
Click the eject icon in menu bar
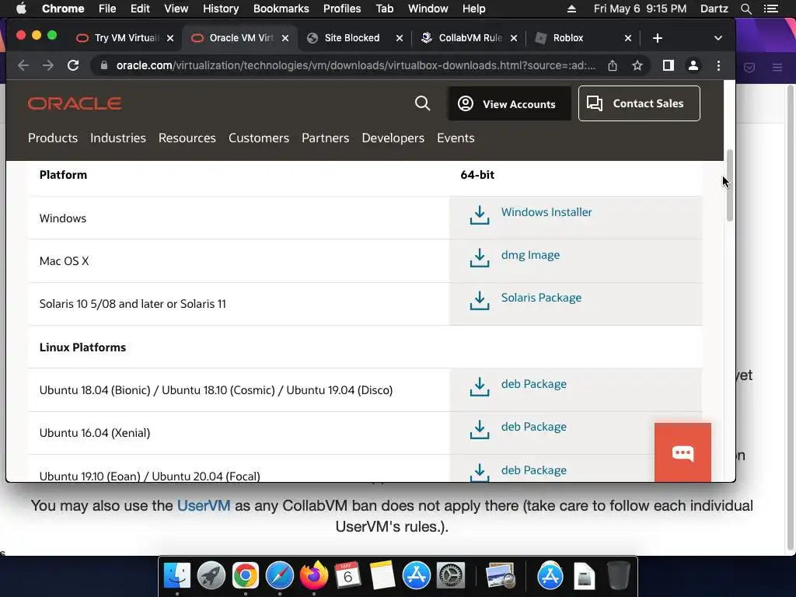[x=571, y=9]
